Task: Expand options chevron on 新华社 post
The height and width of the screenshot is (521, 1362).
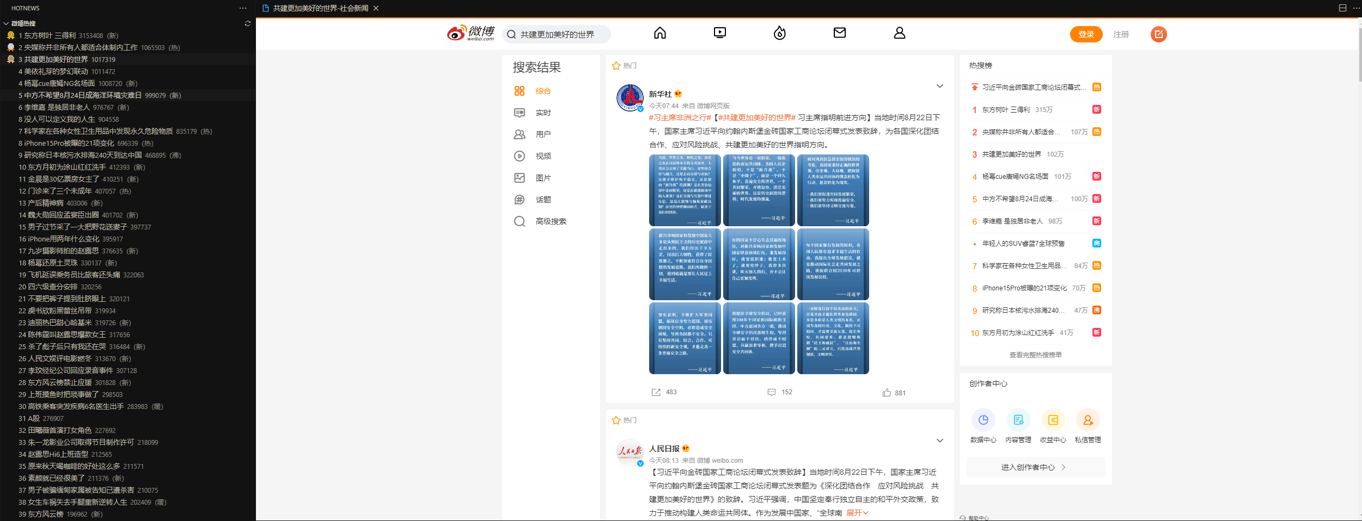Action: point(939,86)
